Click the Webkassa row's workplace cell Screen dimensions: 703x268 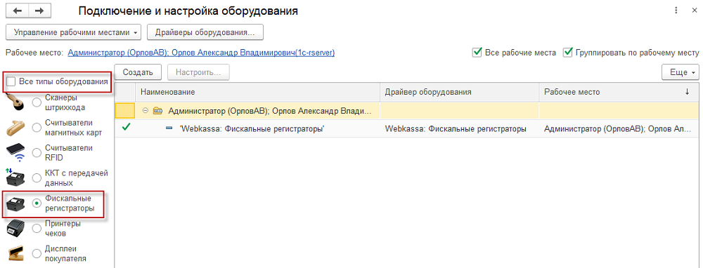[x=619, y=128]
